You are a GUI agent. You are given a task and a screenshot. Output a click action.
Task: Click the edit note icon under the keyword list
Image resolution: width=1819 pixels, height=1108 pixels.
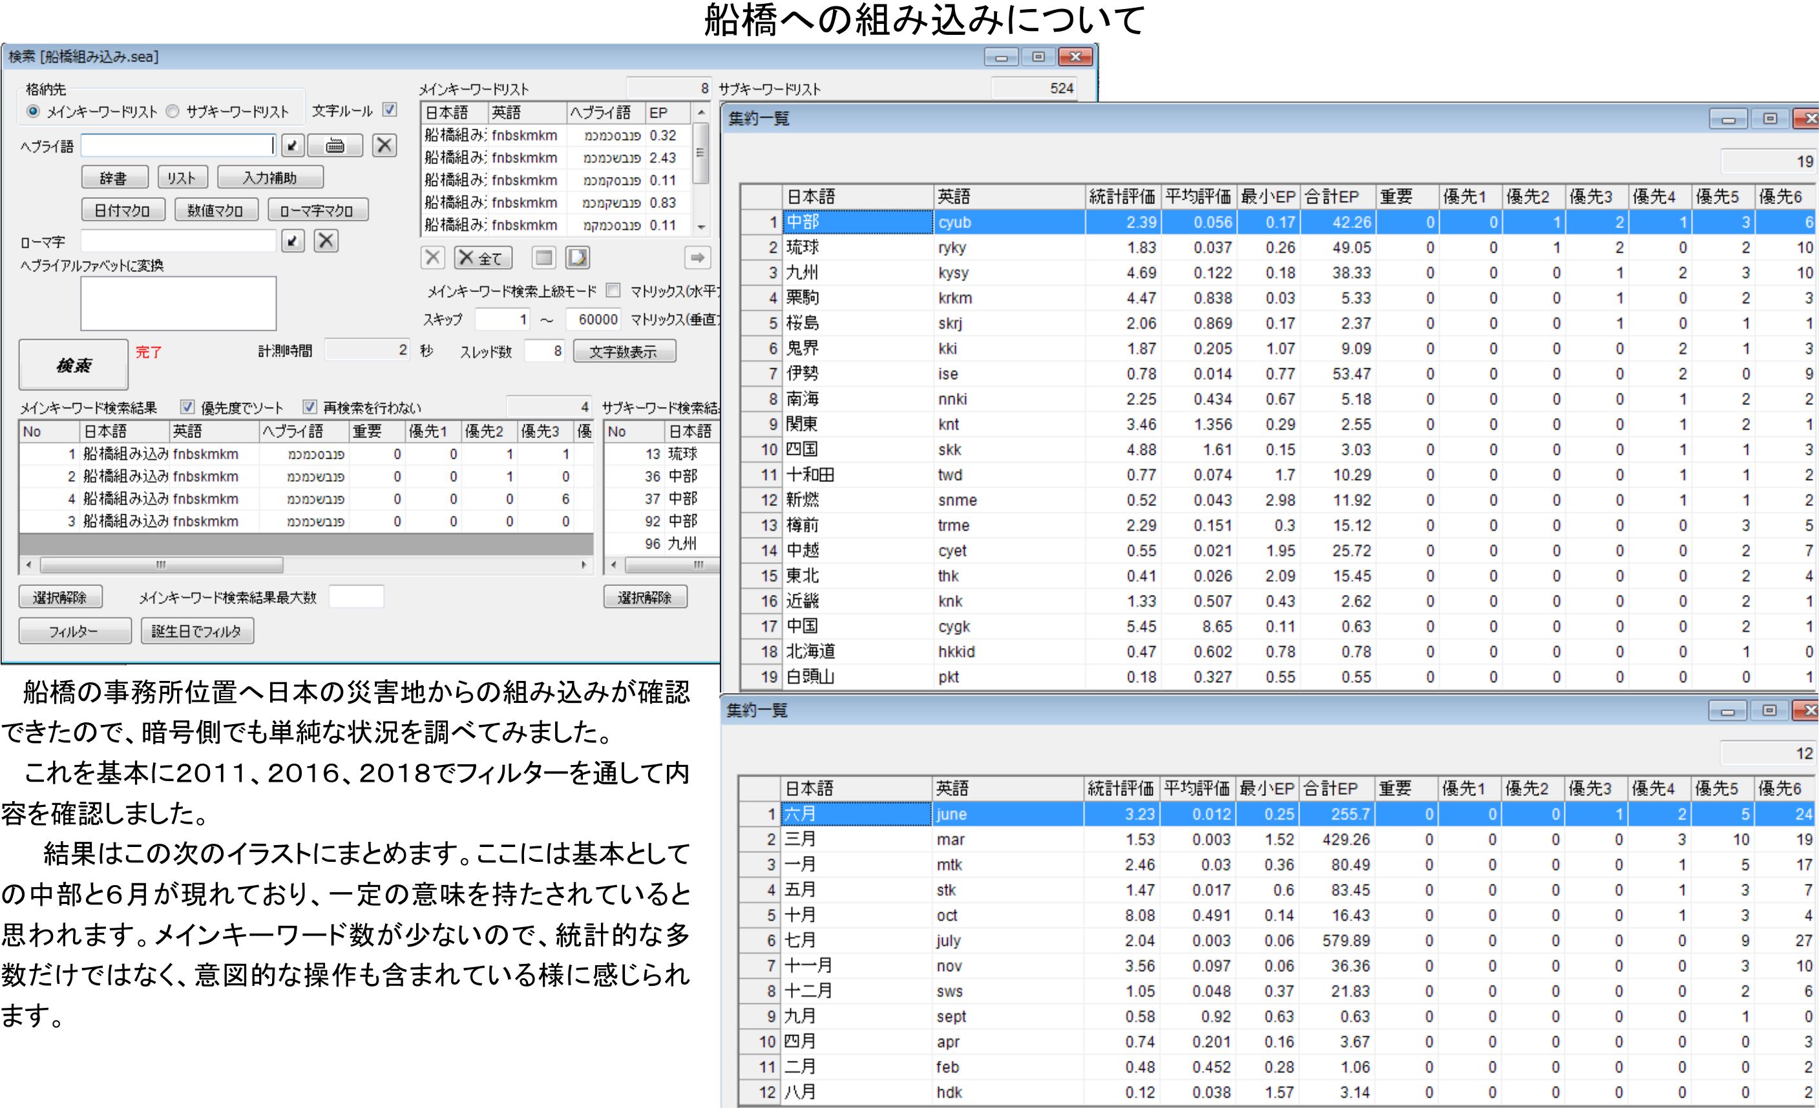click(577, 258)
